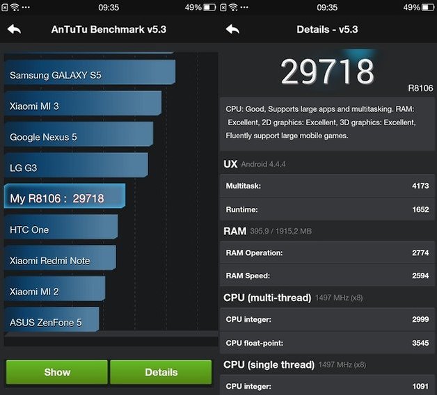Select HTC One ranking bar

click(x=61, y=227)
